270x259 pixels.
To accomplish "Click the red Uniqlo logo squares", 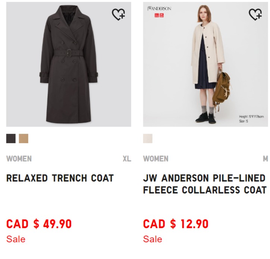I will (159, 15).
